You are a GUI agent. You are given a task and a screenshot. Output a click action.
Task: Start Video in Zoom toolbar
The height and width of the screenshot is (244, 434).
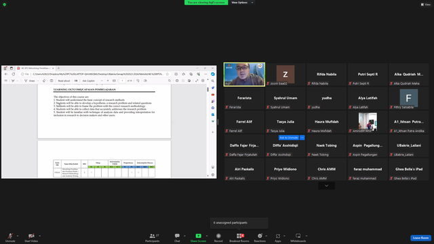coord(31,238)
